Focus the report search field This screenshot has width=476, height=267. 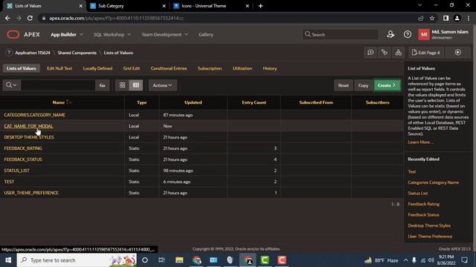(58, 85)
